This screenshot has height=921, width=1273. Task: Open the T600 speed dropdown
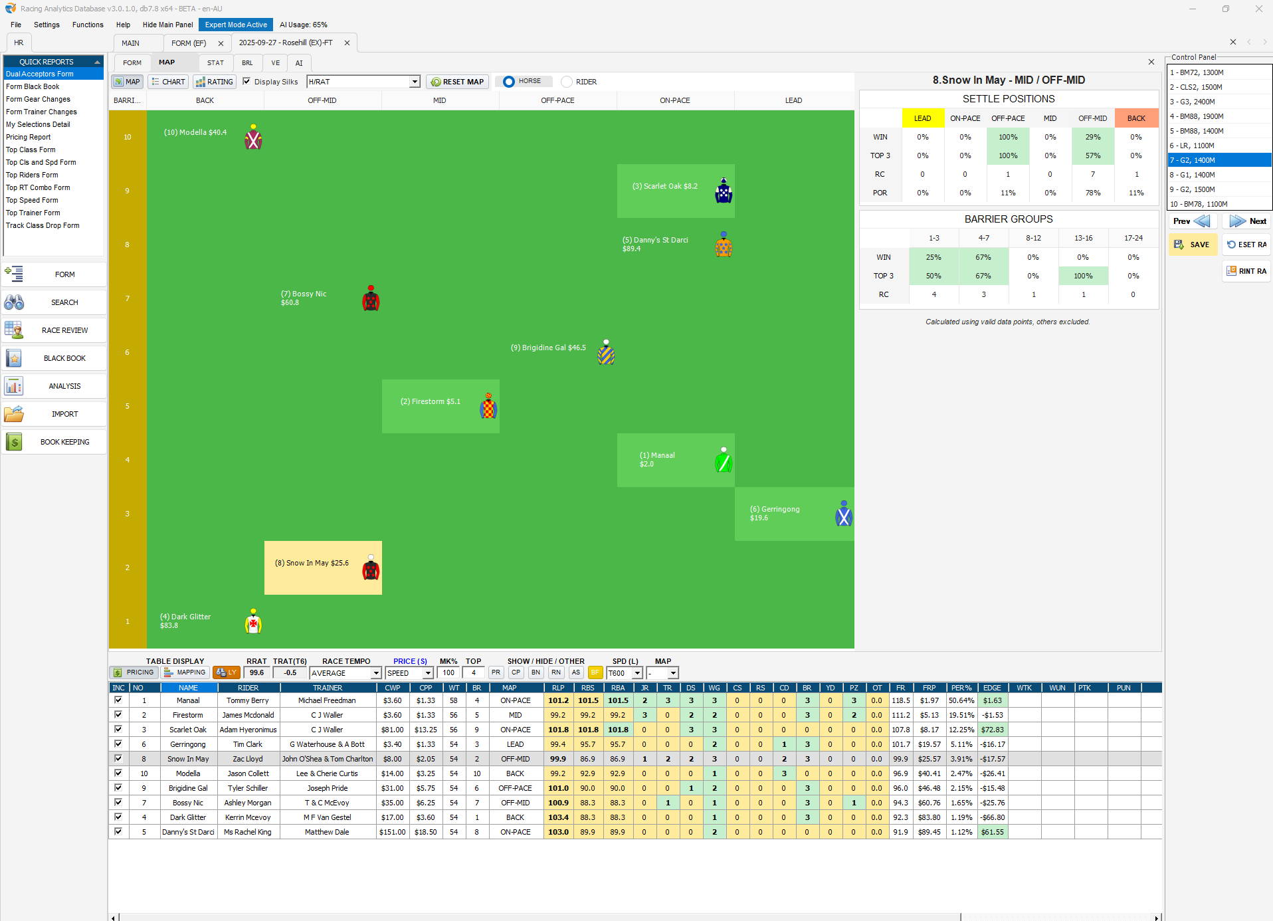pos(637,673)
